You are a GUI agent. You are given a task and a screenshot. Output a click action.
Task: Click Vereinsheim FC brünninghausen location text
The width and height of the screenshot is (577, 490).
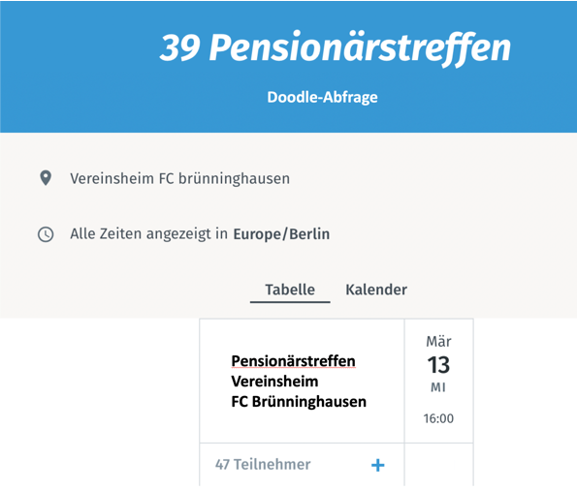click(180, 178)
